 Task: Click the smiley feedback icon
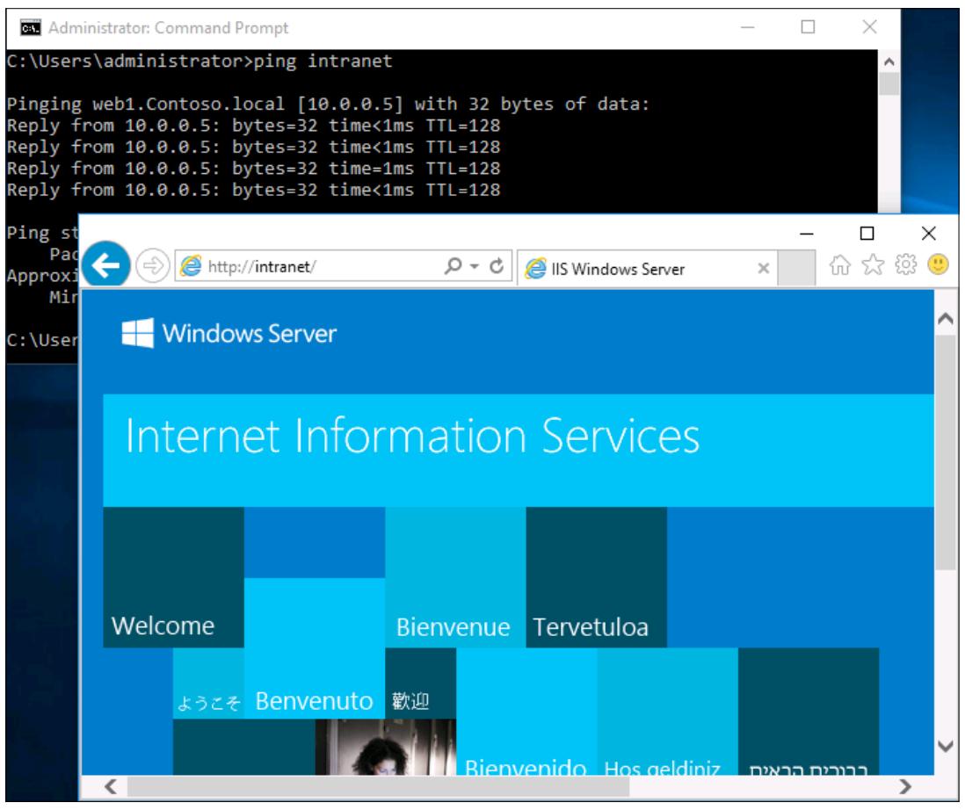(938, 264)
